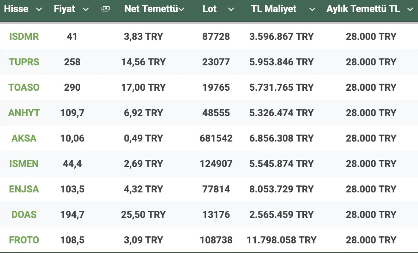
Task: Open the Hisse column filter dropdown
Action: 39,9
